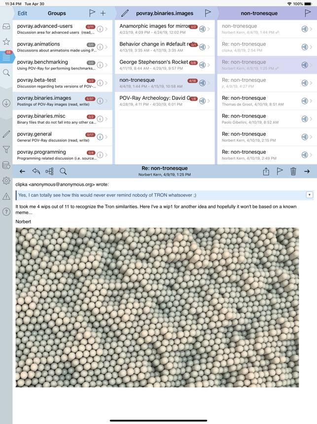Image resolution: width=317 pixels, height=424 pixels.
Task: Go to previous message with left arrow
Action: click(x=22, y=171)
